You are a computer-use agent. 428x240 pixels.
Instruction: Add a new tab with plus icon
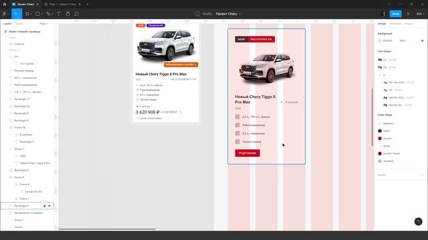point(88,5)
